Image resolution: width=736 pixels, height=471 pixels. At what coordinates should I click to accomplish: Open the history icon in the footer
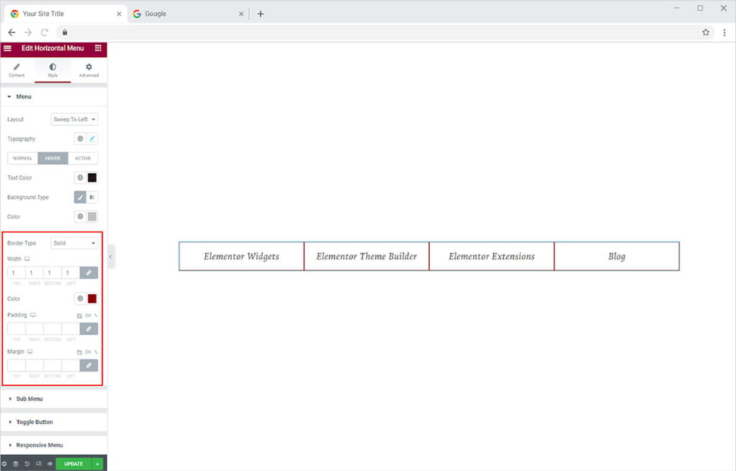(27, 464)
